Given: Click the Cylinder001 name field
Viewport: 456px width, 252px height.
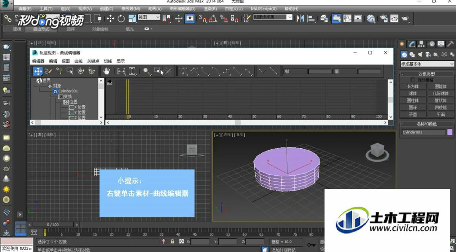Looking at the screenshot, I should click(x=423, y=132).
